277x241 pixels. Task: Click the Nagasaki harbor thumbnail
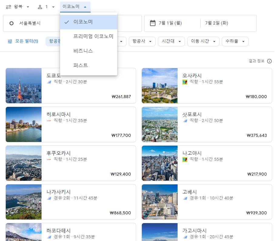pyautogui.click(x=24, y=202)
